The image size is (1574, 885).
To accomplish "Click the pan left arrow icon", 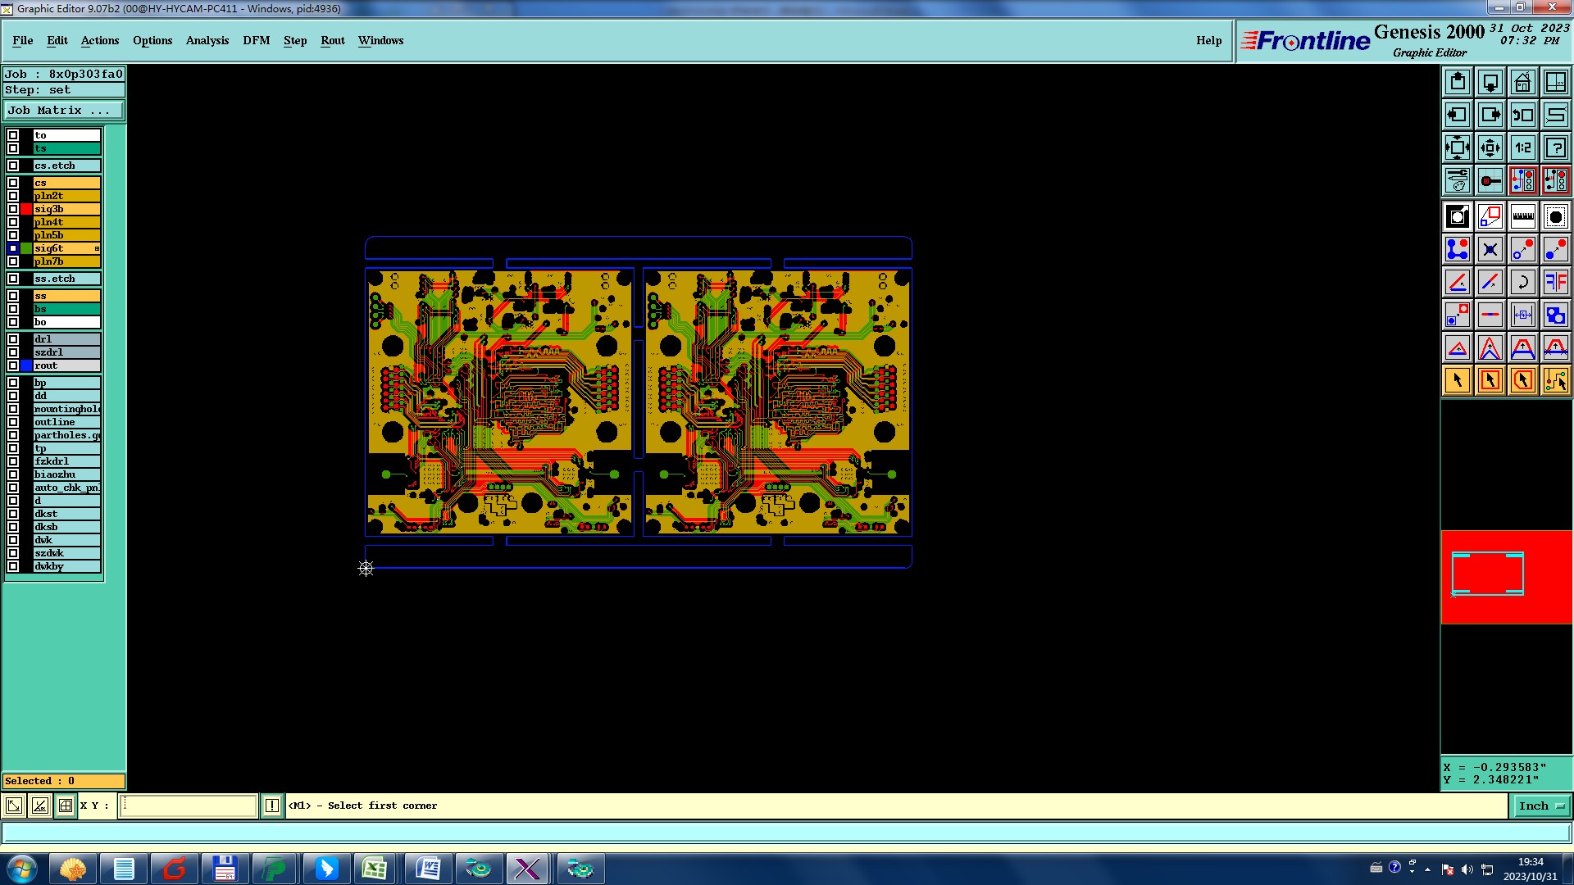I will click(1458, 115).
